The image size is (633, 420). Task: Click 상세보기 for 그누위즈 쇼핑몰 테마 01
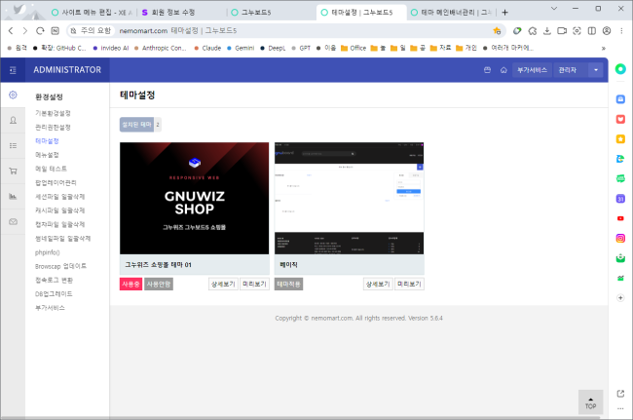(x=223, y=284)
